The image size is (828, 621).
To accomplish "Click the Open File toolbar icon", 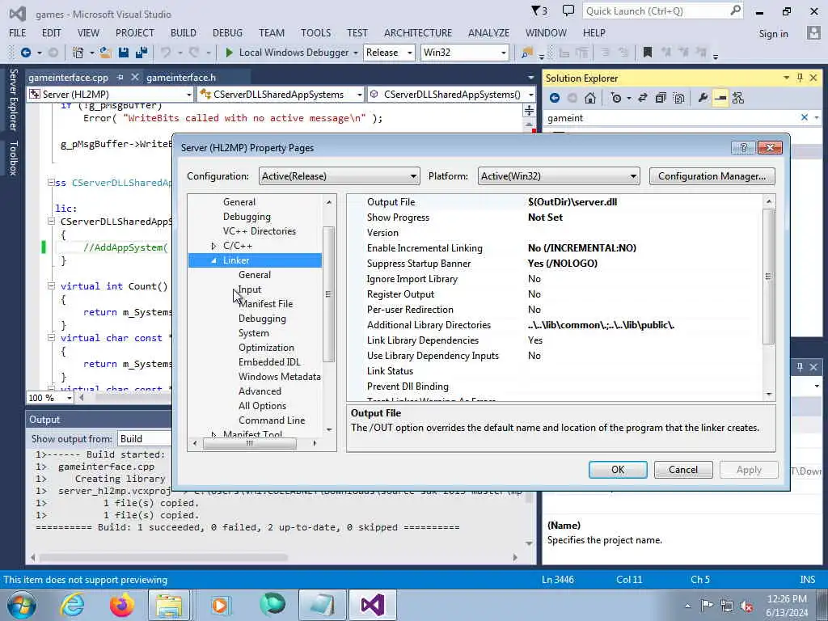I will 106,53.
